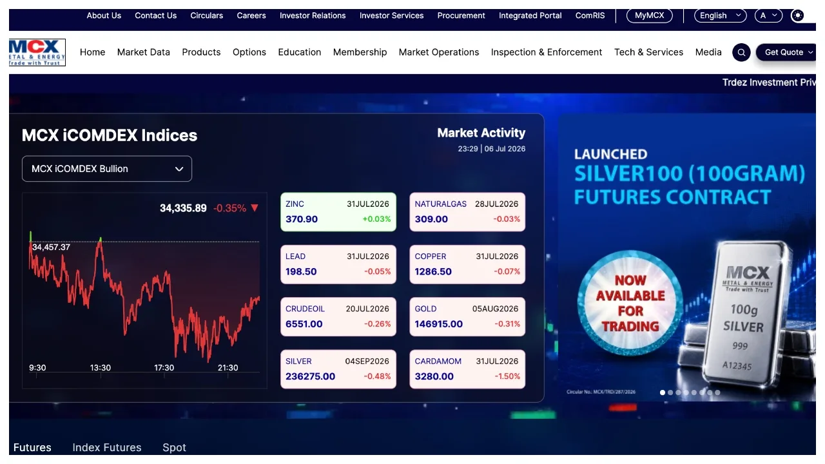Open the Market Data menu
Image resolution: width=825 pixels, height=464 pixels.
(x=144, y=52)
